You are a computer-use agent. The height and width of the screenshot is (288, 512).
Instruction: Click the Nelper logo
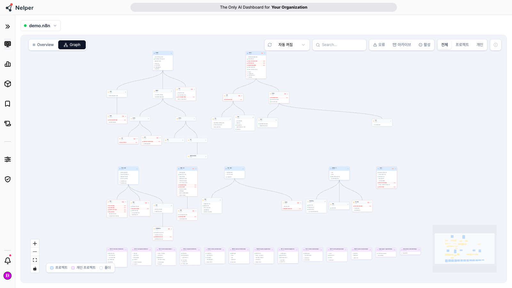pos(19,7)
